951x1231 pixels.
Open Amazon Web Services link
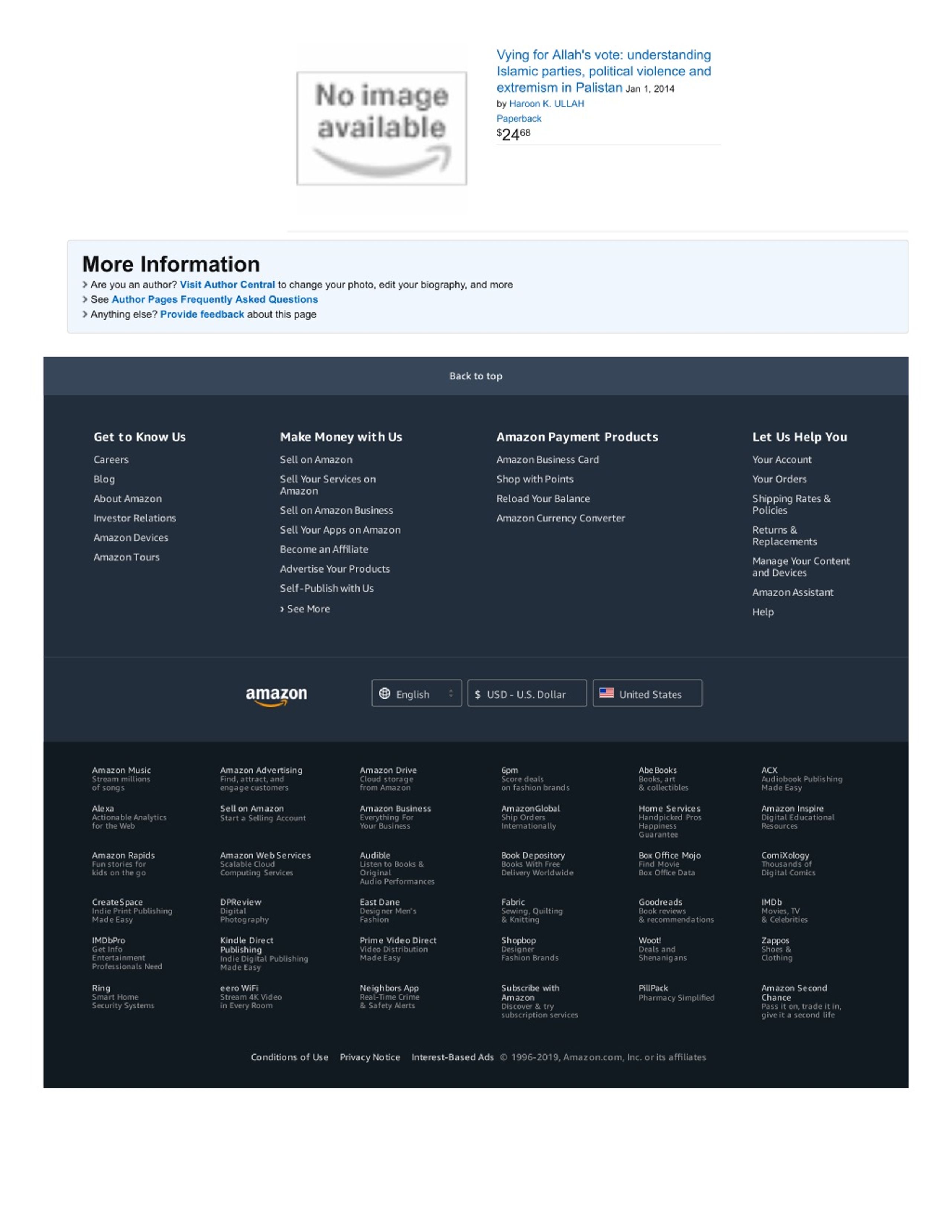(x=265, y=864)
